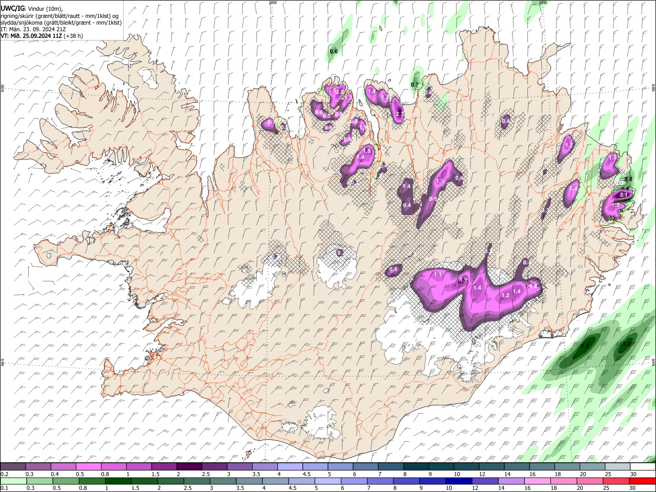
Task: Click the "(+38 h)" forecast offset text
Action: (x=73, y=36)
